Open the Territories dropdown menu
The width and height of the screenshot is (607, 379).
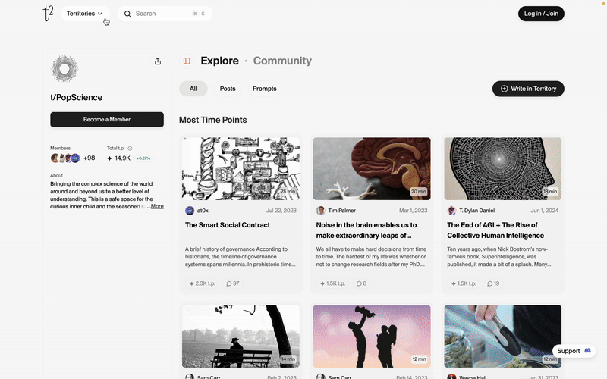[85, 14]
